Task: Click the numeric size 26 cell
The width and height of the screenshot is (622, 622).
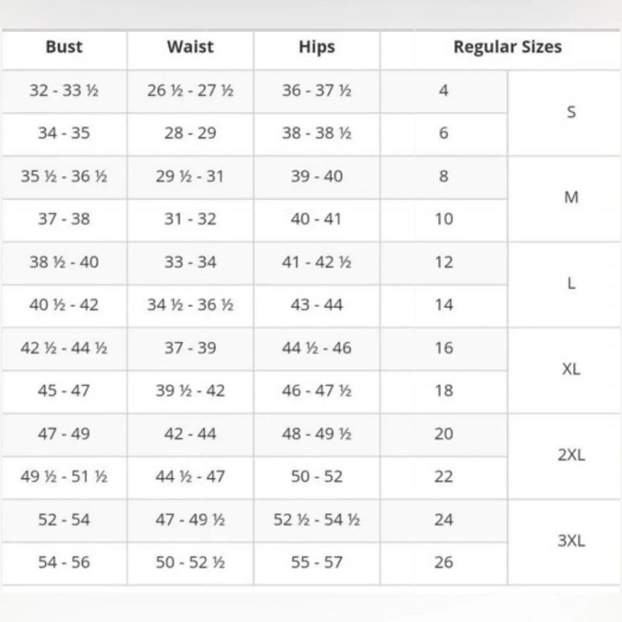Action: (443, 563)
